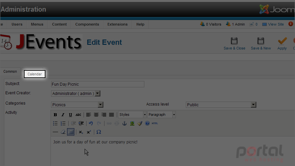
Task: Apply superscript formatting
Action: (89, 132)
